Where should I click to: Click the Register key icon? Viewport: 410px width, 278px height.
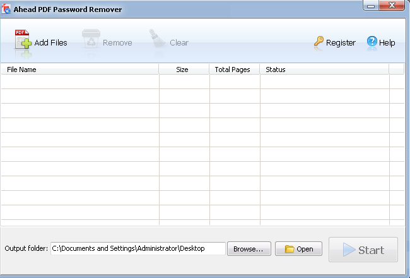click(x=319, y=41)
